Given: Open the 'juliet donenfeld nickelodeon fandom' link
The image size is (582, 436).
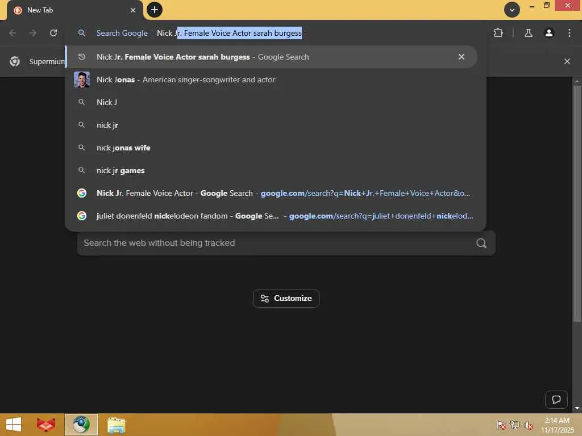Looking at the screenshot, I should 276,216.
